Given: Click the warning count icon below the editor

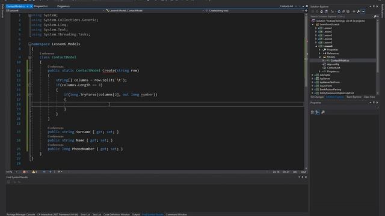Looking at the screenshot, I should [34, 172].
